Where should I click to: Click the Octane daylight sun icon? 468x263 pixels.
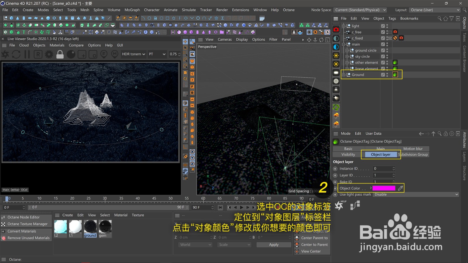click(336, 56)
